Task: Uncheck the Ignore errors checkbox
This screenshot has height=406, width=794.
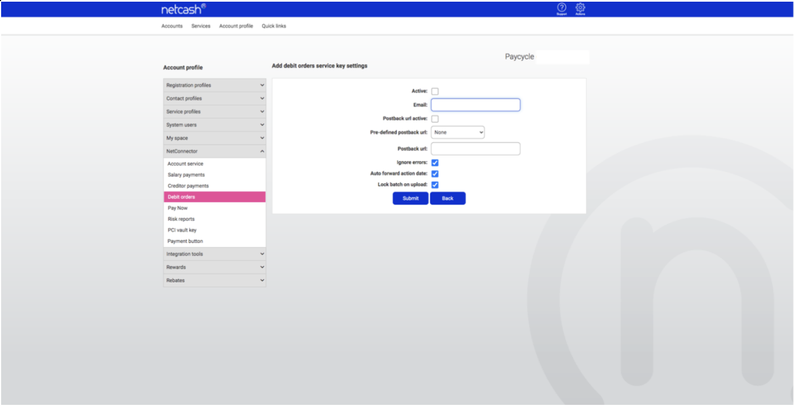Action: (435, 163)
